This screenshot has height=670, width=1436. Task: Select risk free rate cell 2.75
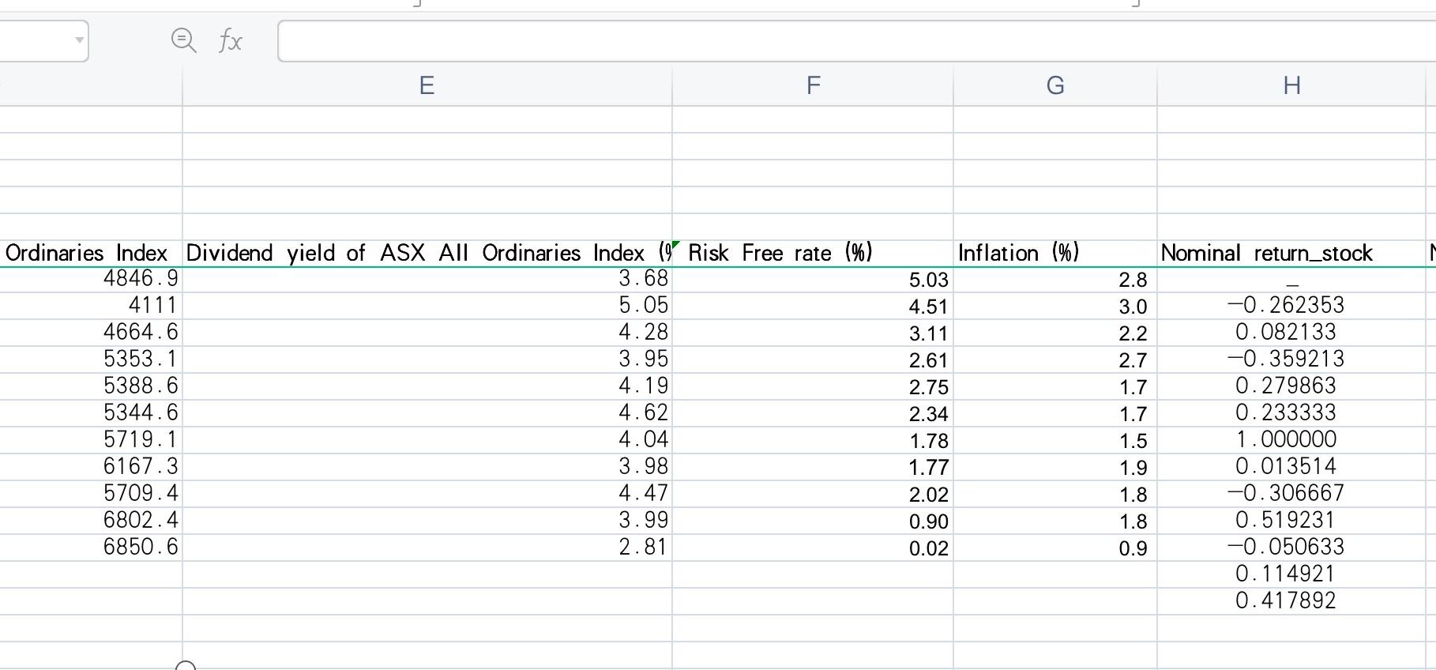[x=813, y=386]
